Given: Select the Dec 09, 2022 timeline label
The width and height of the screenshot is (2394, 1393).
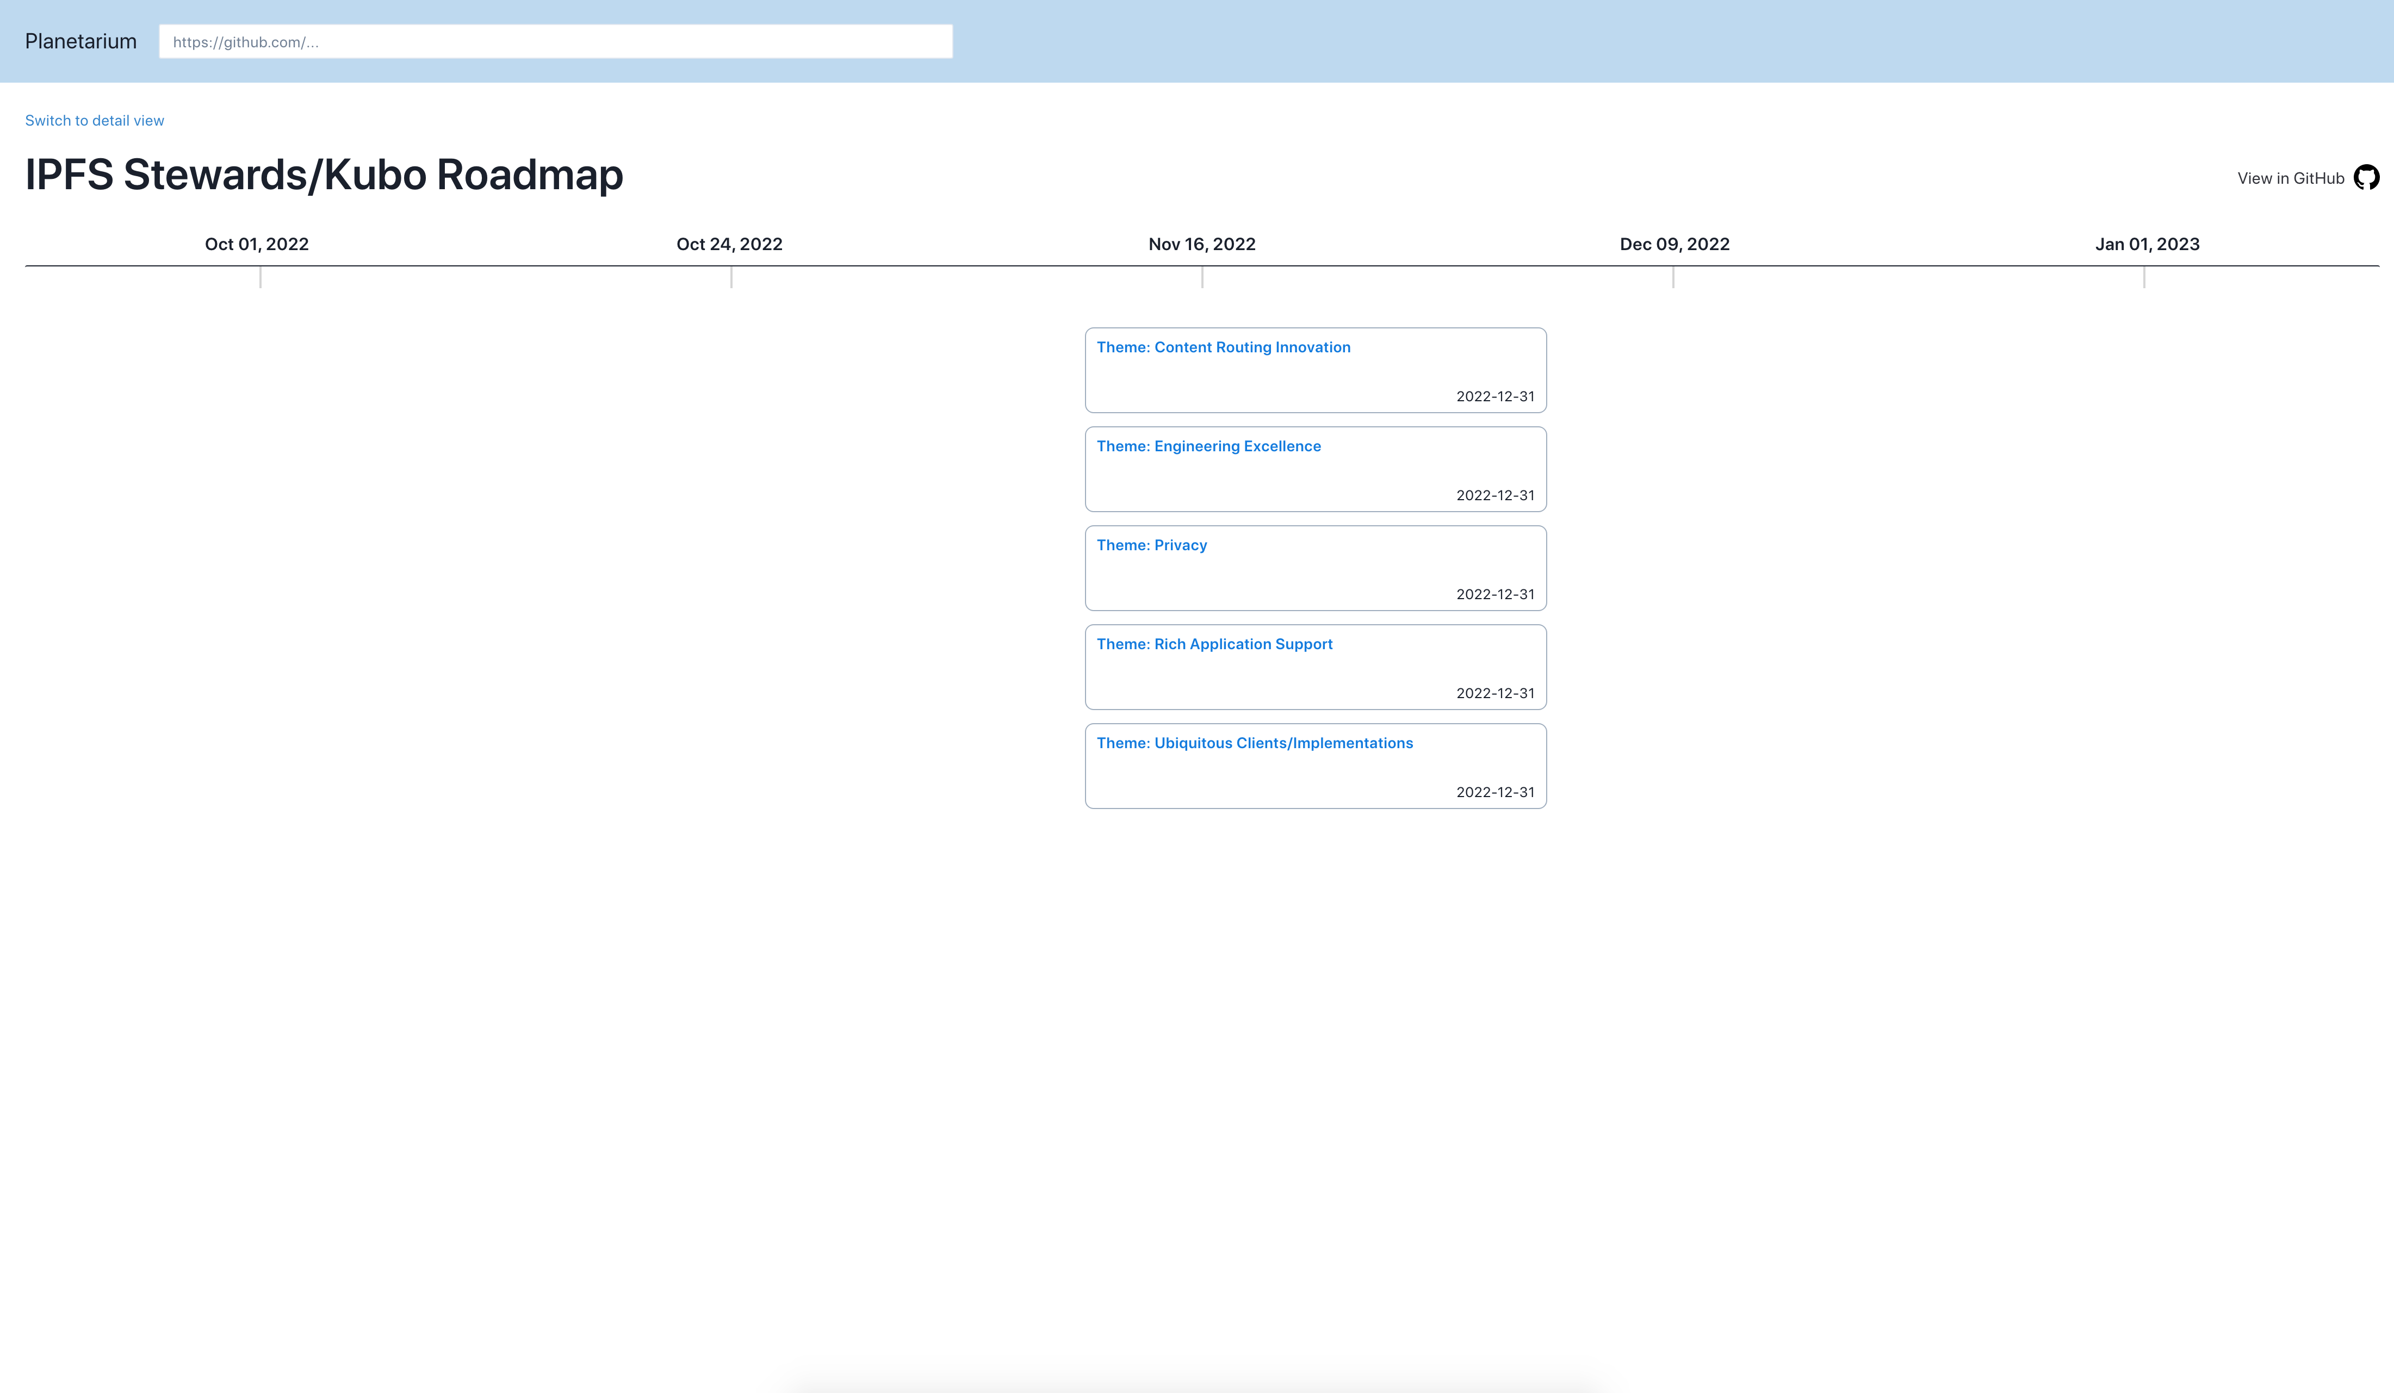Looking at the screenshot, I should click(x=1674, y=244).
